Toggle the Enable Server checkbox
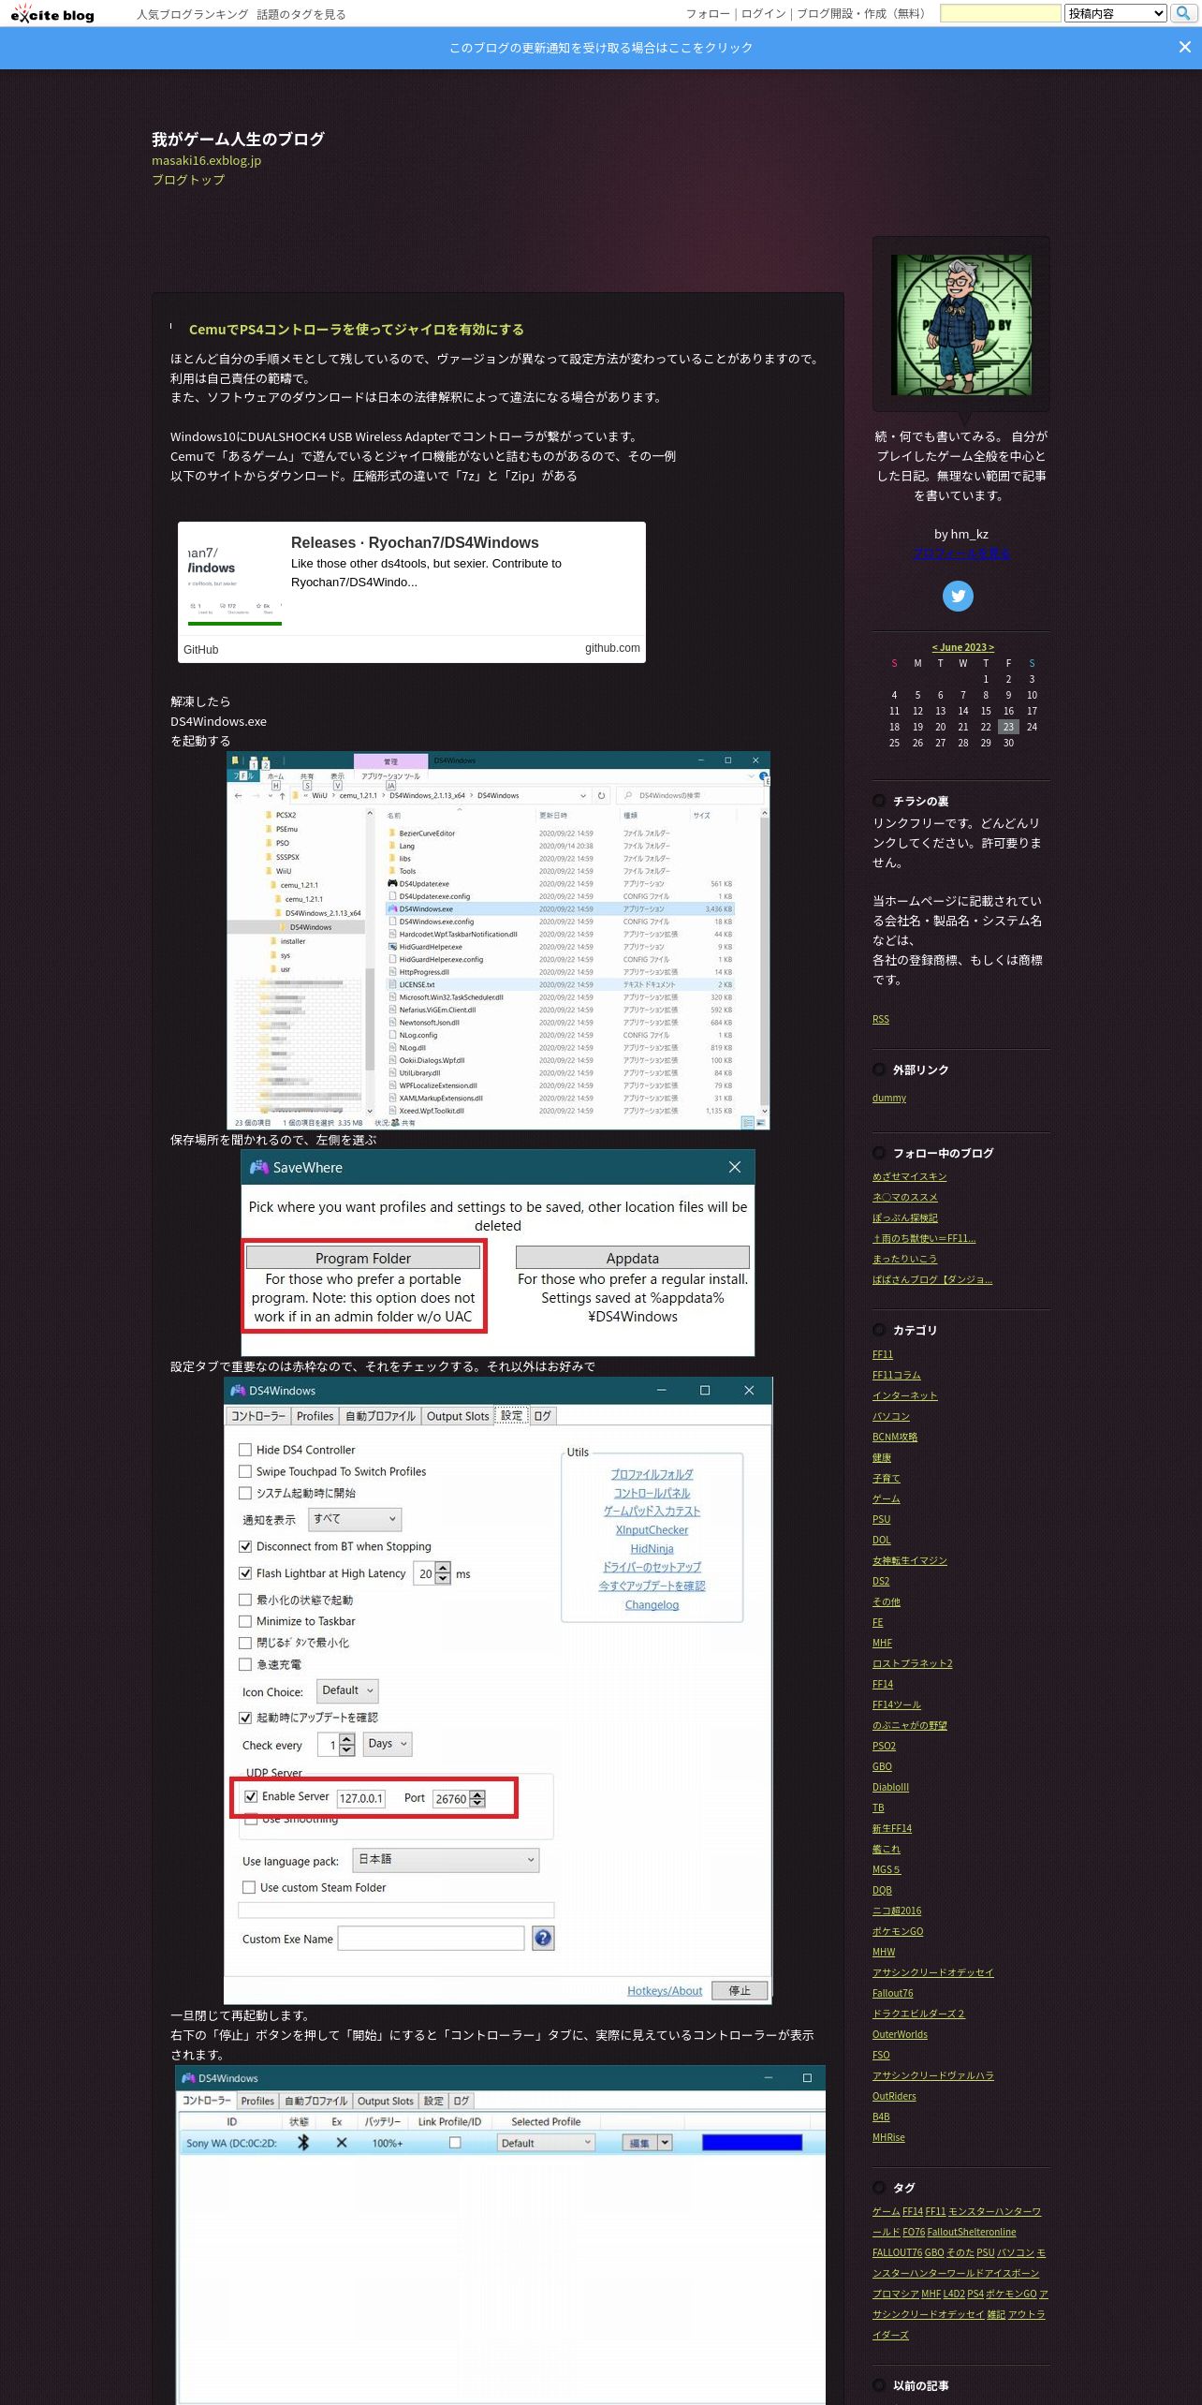The height and width of the screenshot is (2405, 1202). pyautogui.click(x=251, y=1796)
